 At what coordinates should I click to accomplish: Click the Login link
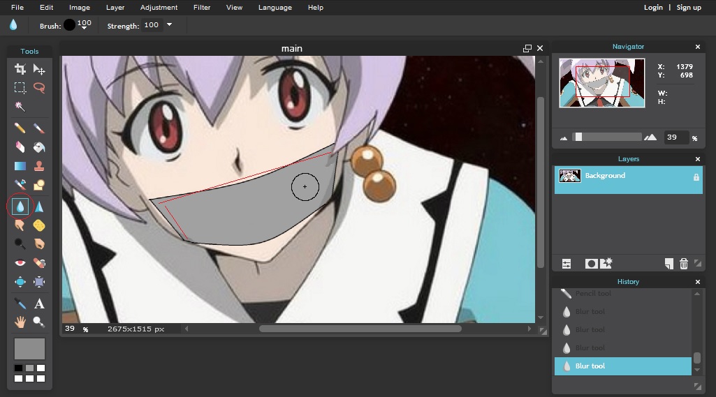tap(653, 7)
